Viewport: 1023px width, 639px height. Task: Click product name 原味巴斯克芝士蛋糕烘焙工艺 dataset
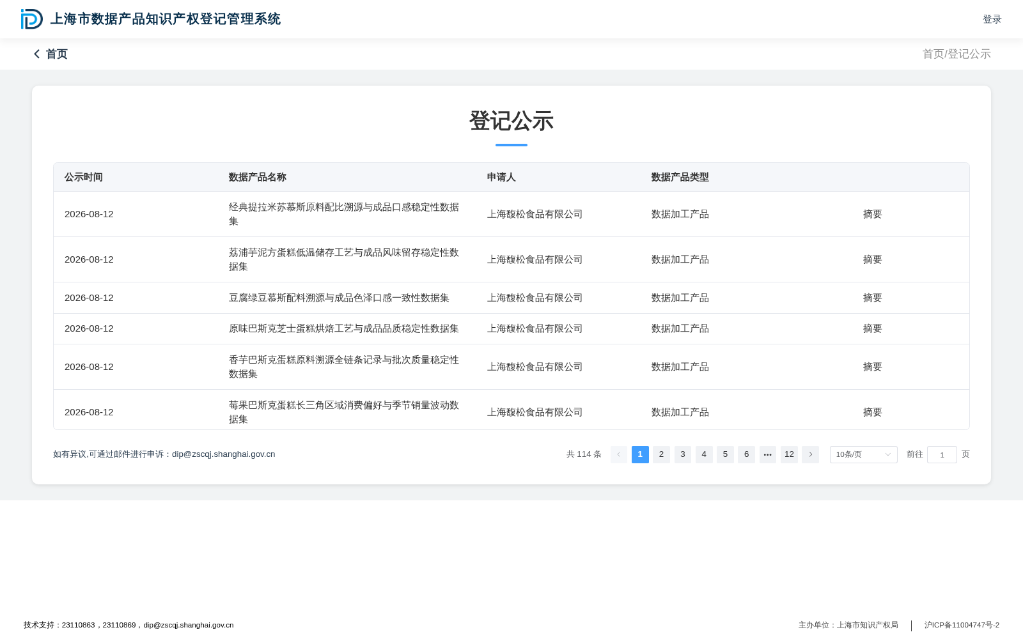[x=344, y=328]
